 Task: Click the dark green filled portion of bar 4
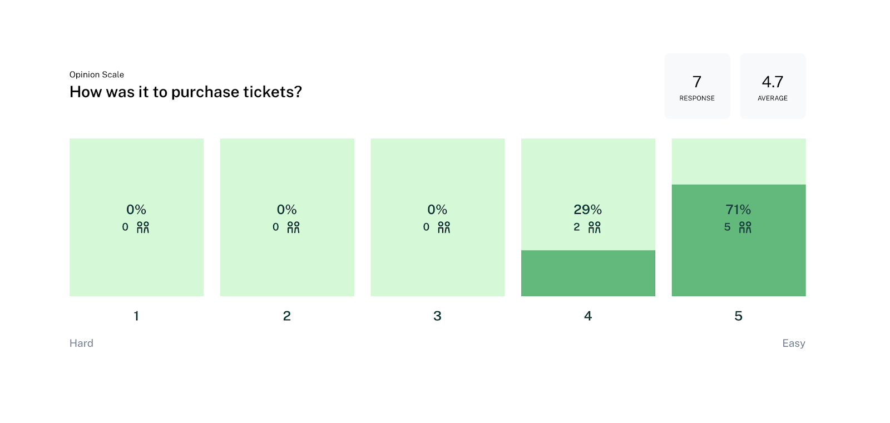pyautogui.click(x=588, y=273)
